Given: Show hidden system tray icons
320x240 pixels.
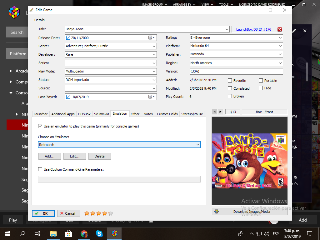Looking at the screenshot, I should point(252,234).
